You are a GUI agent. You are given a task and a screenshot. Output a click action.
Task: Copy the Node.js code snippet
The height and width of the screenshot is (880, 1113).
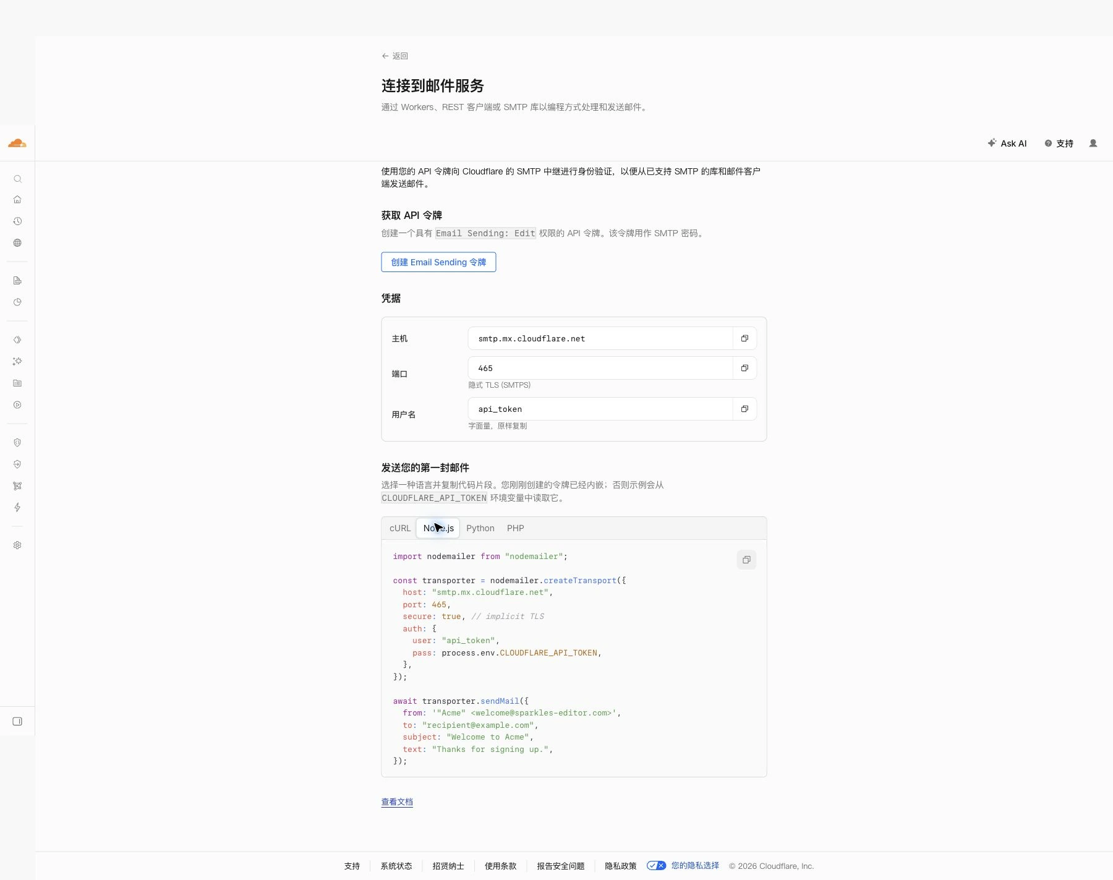pyautogui.click(x=746, y=560)
